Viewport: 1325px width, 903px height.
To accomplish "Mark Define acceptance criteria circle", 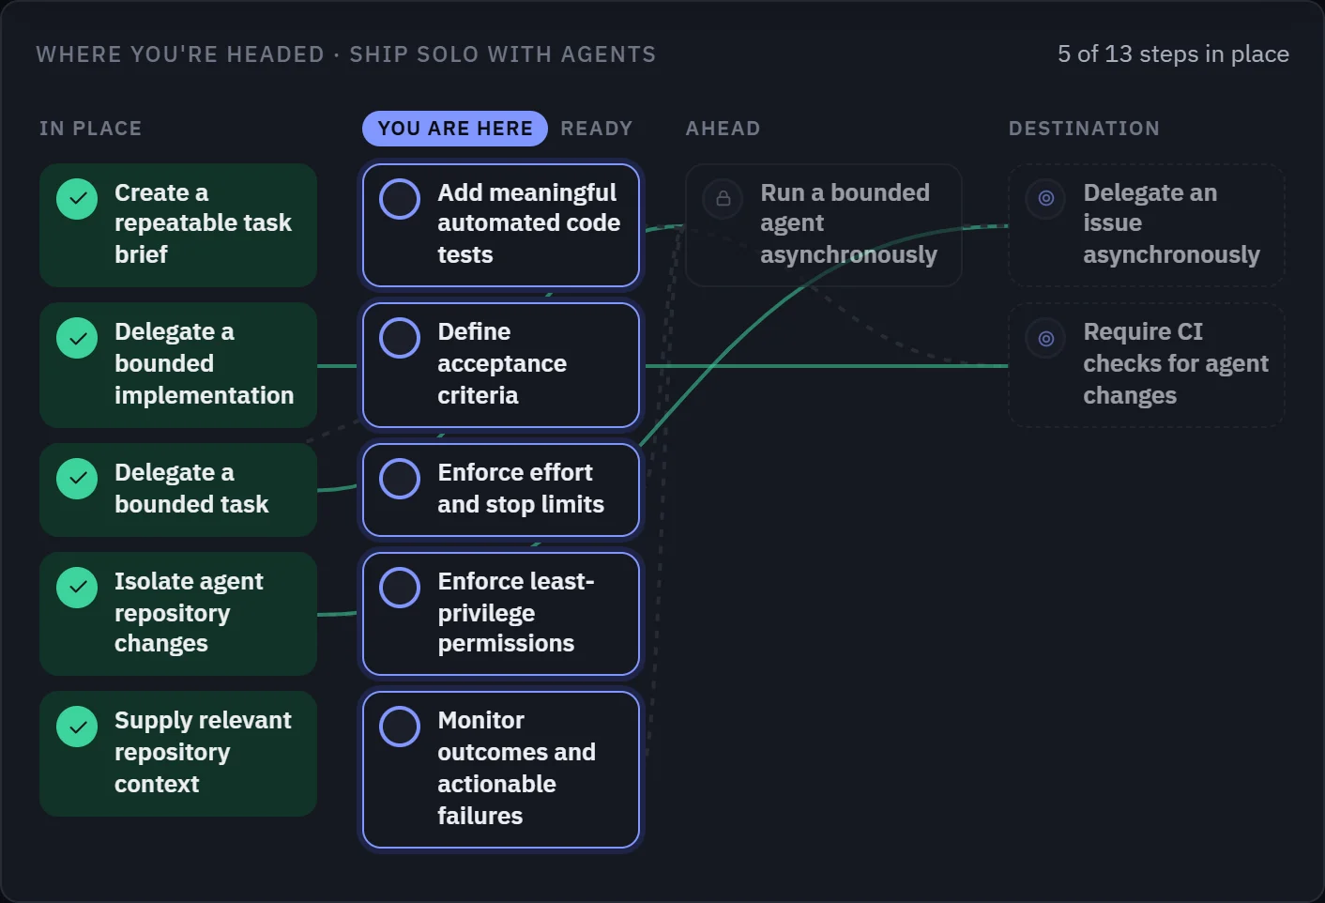I will point(400,338).
